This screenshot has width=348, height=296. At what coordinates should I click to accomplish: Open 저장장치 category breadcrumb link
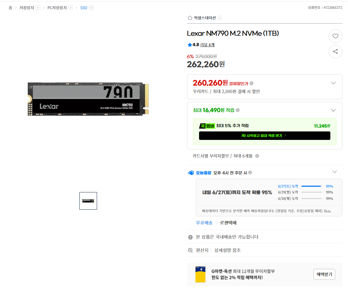pyautogui.click(x=26, y=8)
